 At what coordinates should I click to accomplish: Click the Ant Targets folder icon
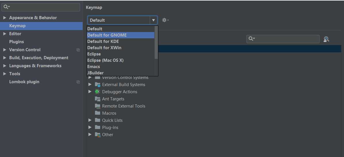98,99
